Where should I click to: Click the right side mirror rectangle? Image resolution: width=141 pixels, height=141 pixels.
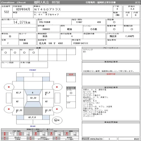pyautogui.click(x=57, y=98)
